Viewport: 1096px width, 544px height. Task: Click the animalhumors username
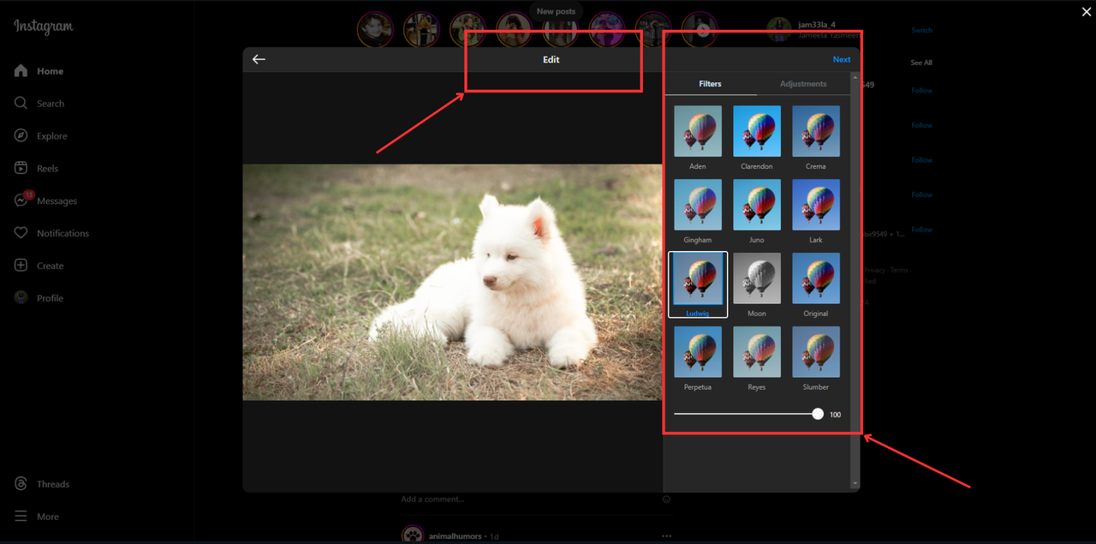tap(455, 536)
